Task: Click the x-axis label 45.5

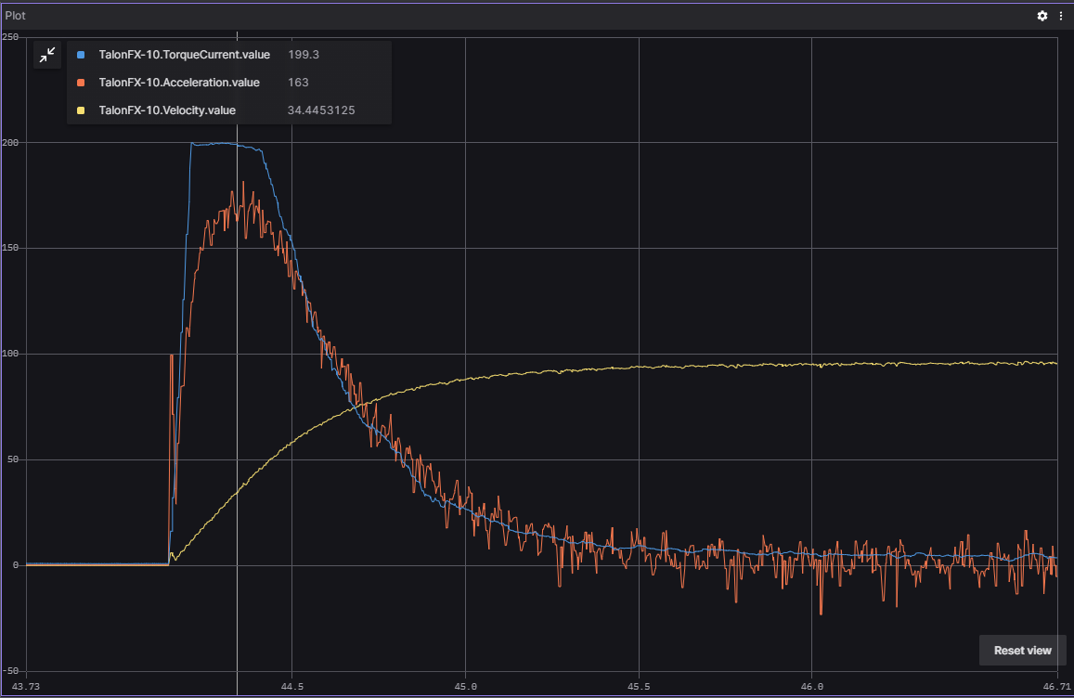Action: click(x=639, y=686)
